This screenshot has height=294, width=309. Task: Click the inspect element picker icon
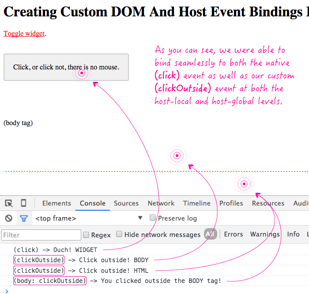(9, 203)
